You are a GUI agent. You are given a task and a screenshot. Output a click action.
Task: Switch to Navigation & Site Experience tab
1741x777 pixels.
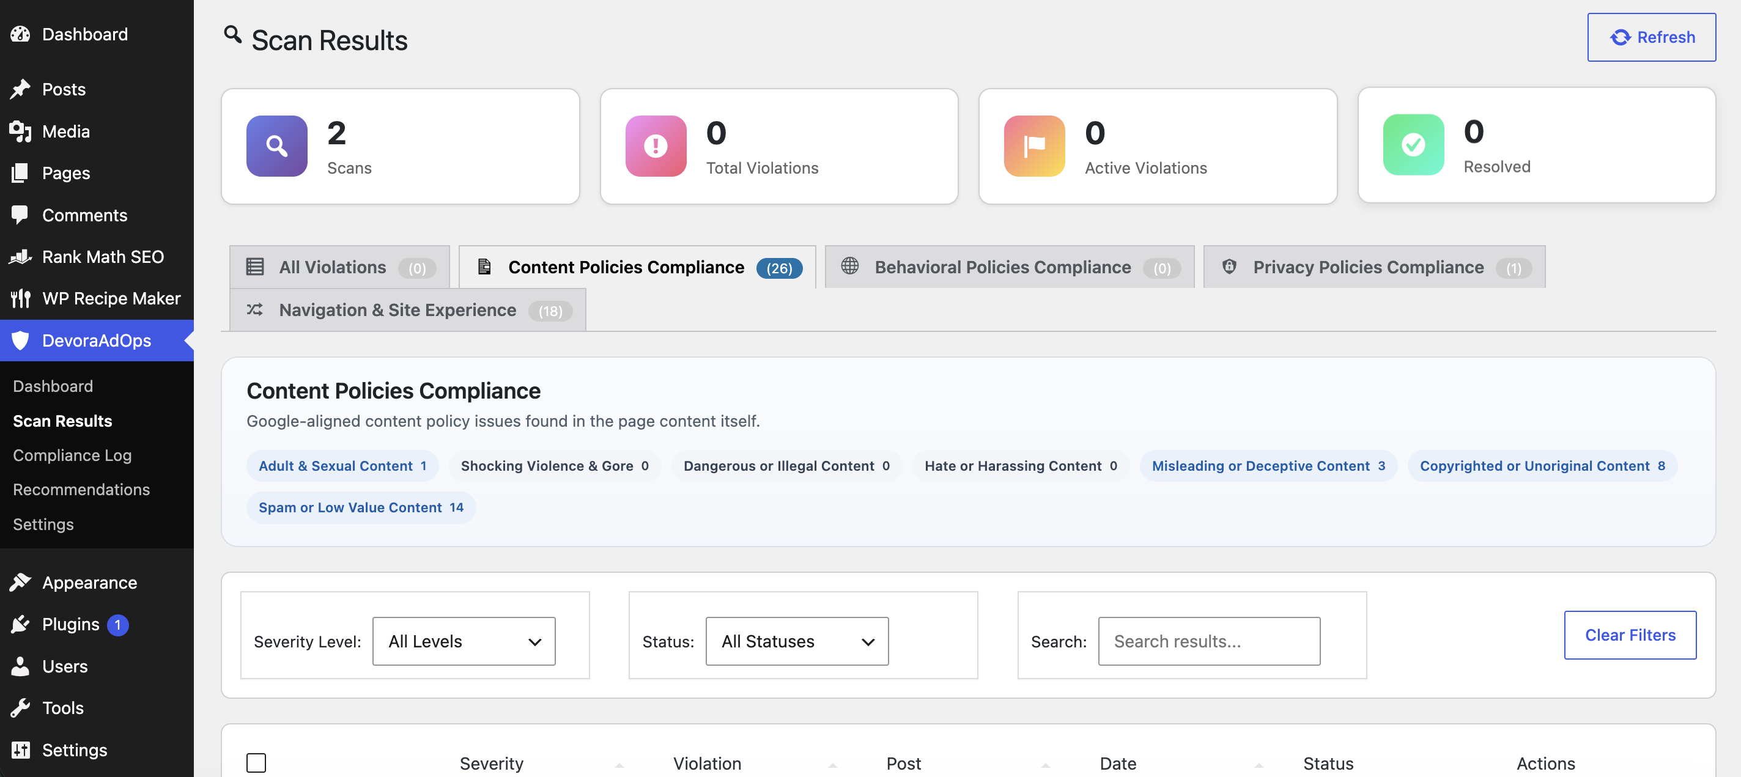pyautogui.click(x=407, y=309)
